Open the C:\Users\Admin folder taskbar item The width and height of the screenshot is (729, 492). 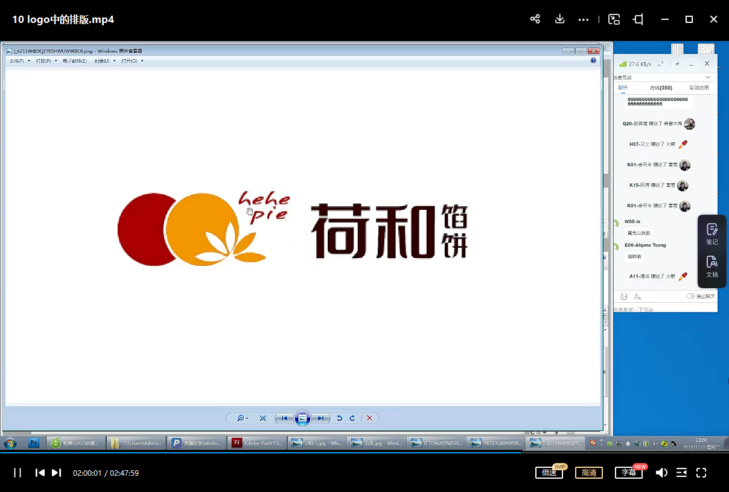point(136,443)
